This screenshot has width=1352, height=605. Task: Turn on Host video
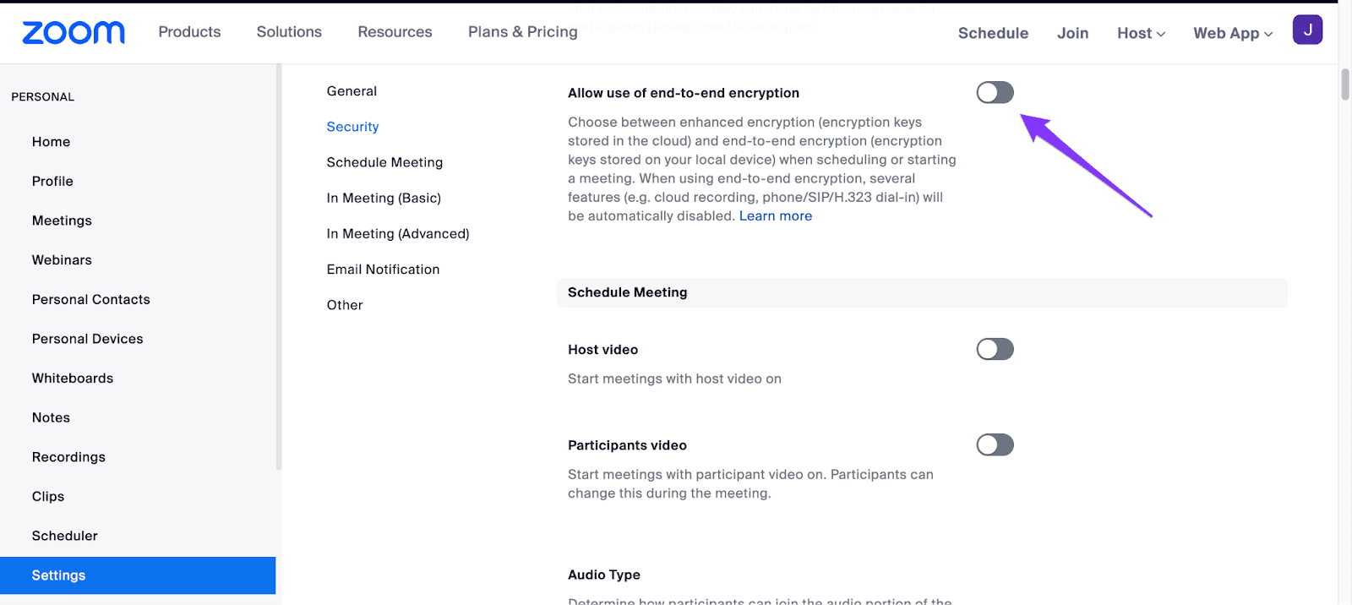click(994, 349)
